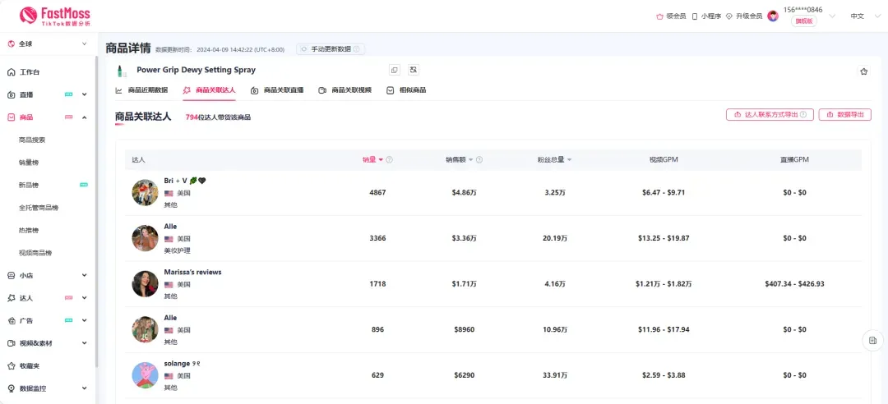Open 工作台 from the sidebar
This screenshot has height=404, width=888.
pos(30,72)
